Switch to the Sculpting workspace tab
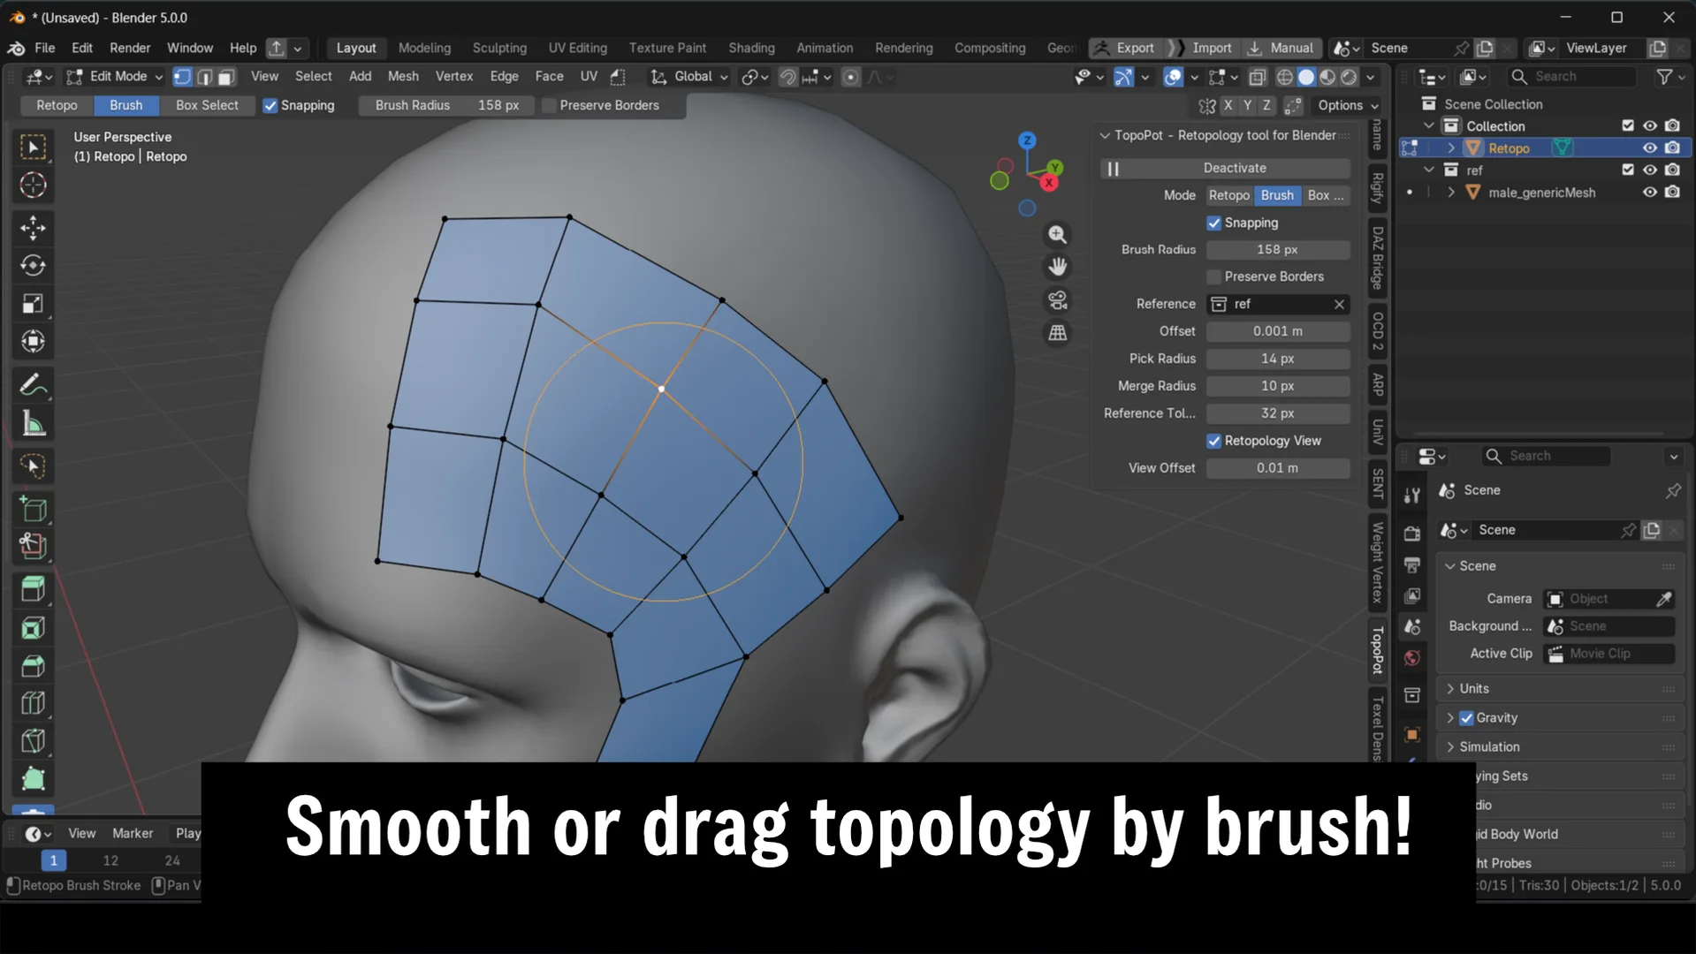 point(498,48)
